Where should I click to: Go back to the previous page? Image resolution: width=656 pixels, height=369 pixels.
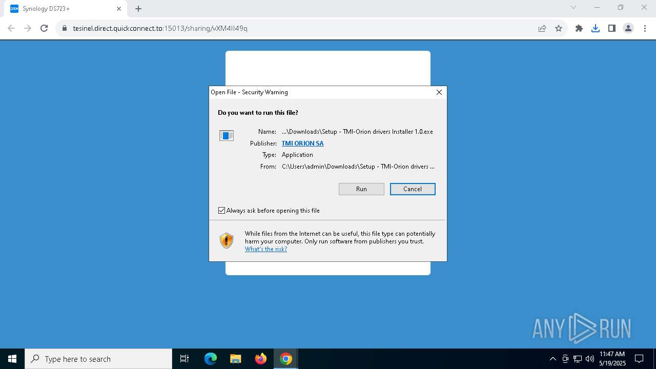[11, 28]
